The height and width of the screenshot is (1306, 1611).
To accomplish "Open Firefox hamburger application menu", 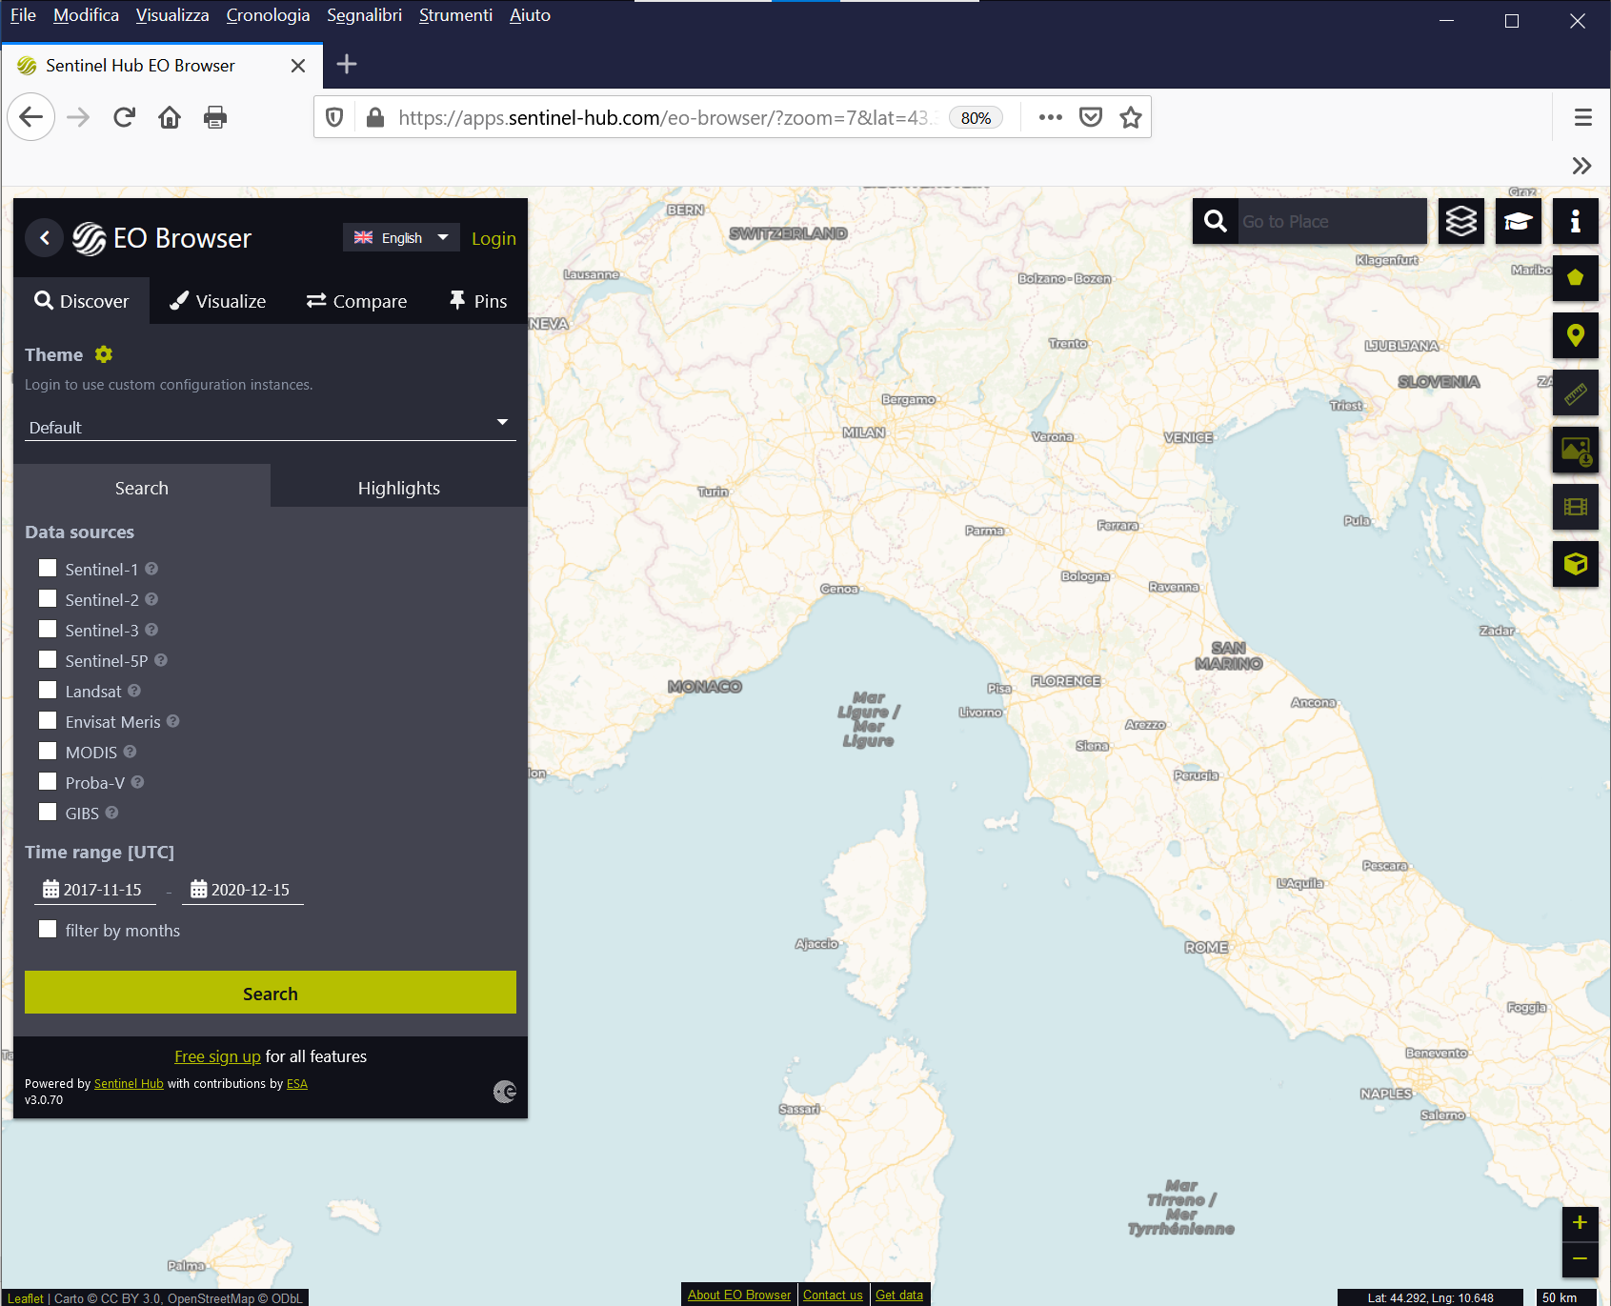I will (x=1583, y=117).
